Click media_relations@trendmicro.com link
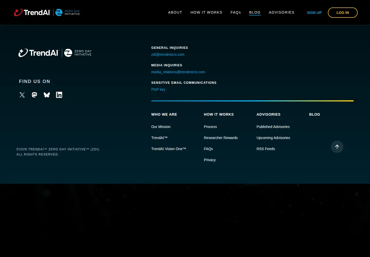The height and width of the screenshot is (257, 370). pyautogui.click(x=178, y=72)
